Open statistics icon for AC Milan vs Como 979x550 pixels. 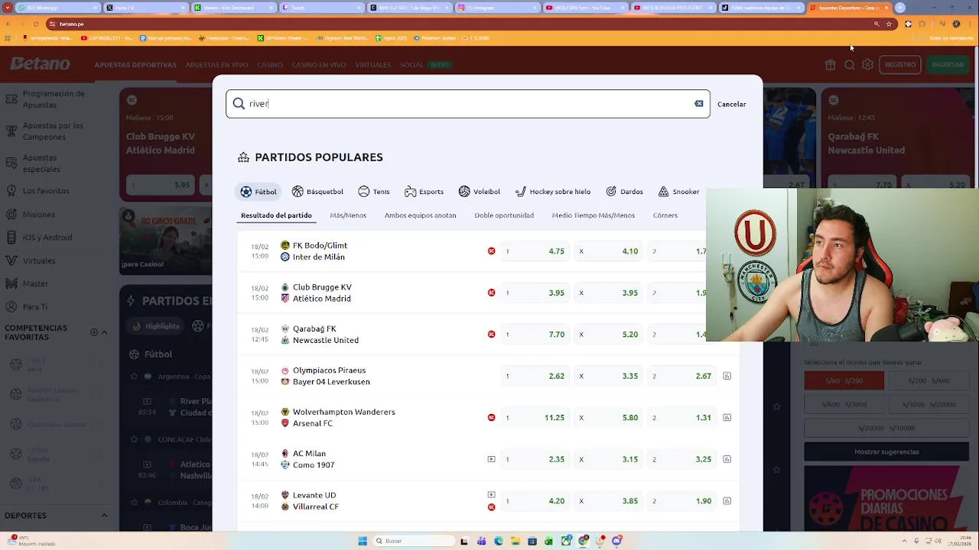pyautogui.click(x=727, y=459)
